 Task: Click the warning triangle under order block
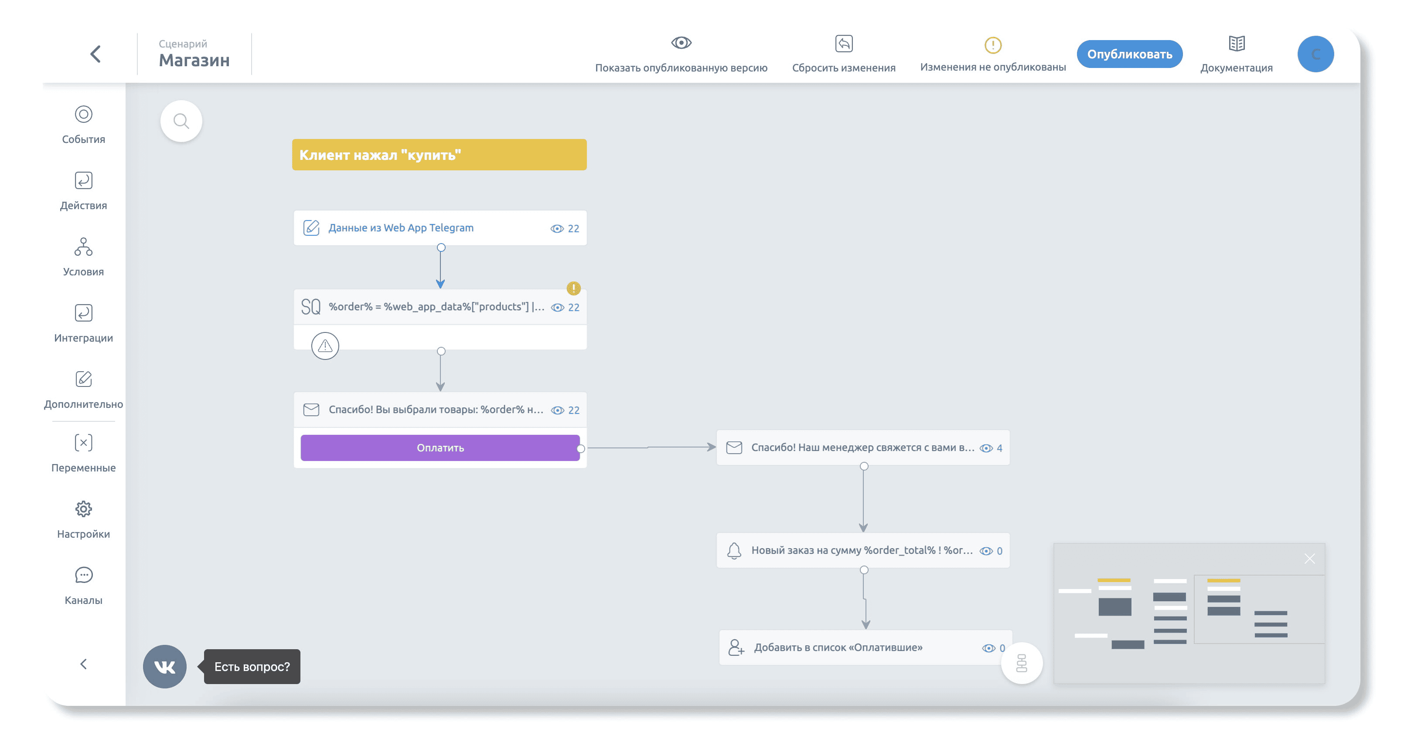325,346
